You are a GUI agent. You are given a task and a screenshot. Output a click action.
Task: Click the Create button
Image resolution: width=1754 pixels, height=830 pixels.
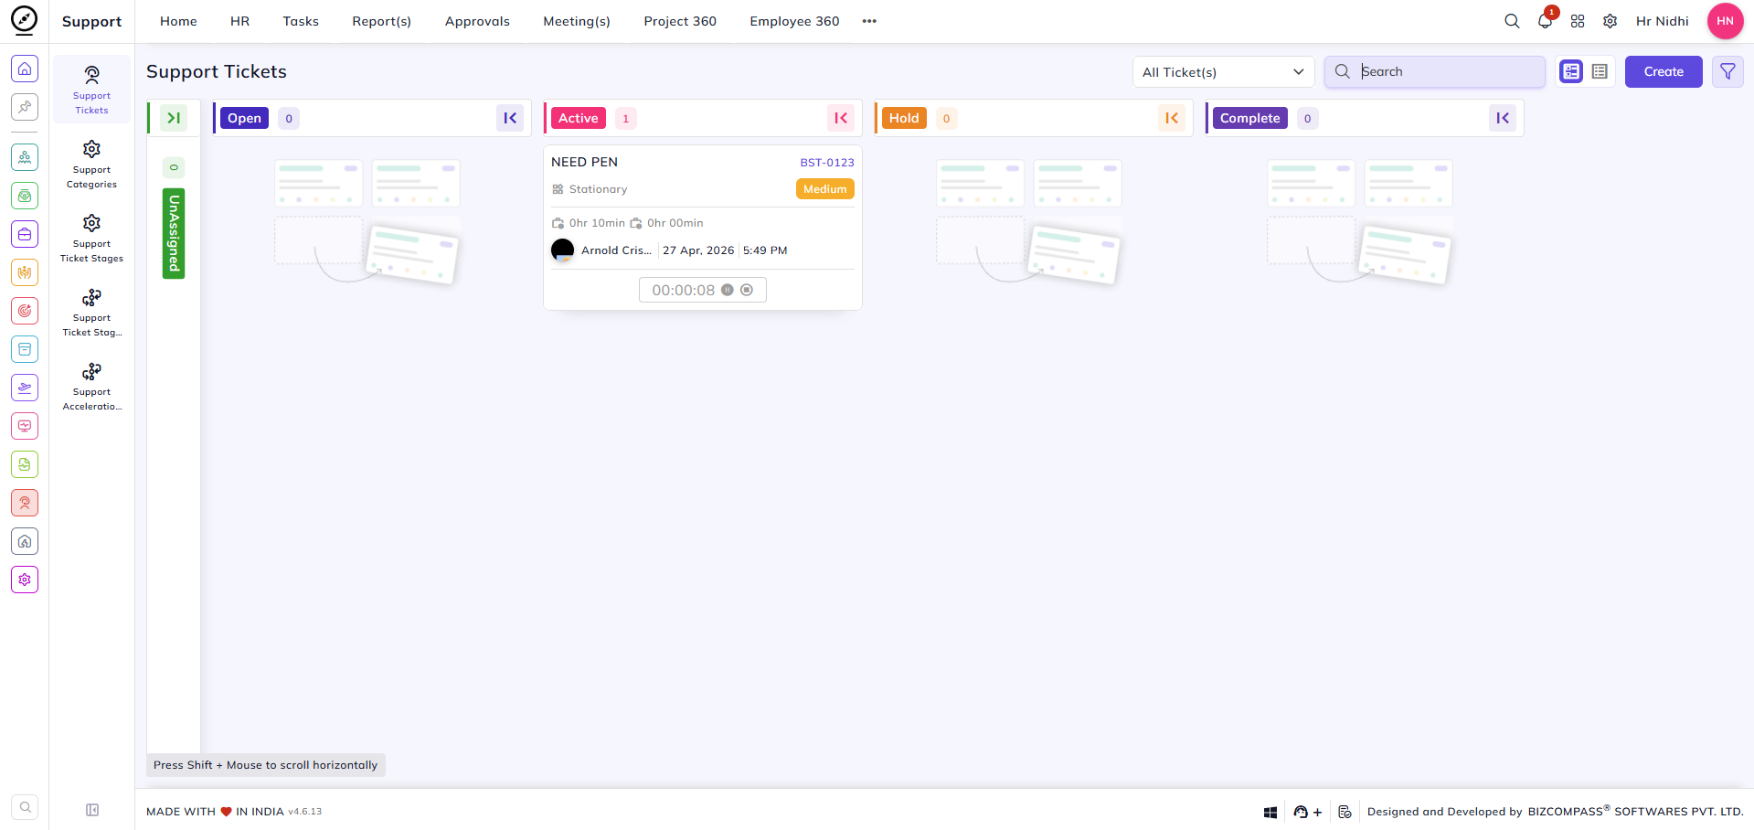[1664, 71]
